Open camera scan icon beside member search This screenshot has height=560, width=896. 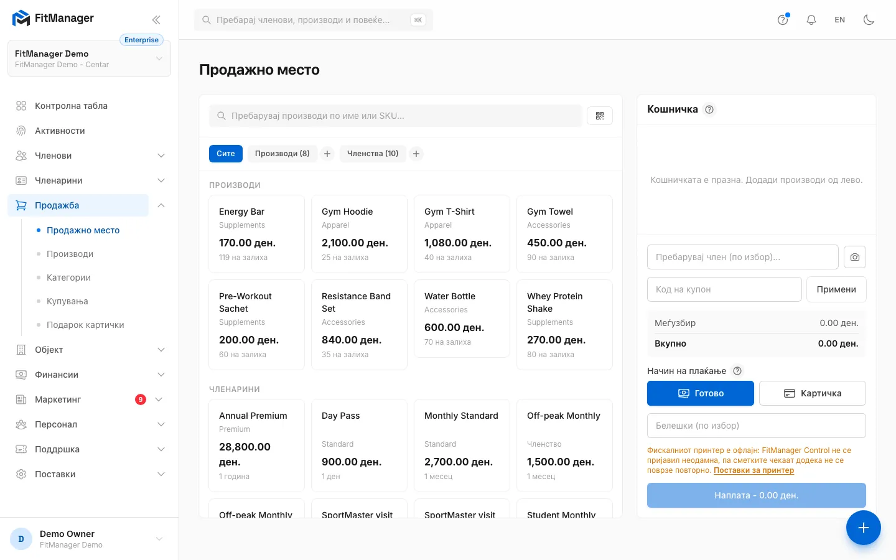(855, 257)
